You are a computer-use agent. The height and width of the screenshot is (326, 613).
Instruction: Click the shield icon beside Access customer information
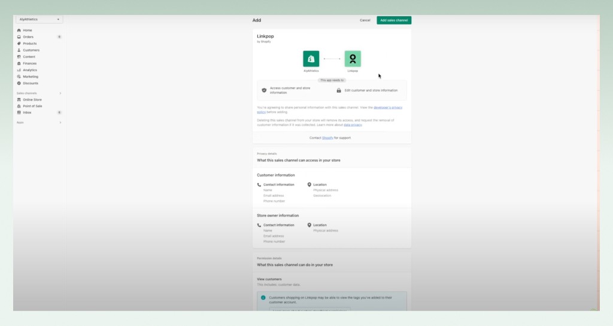(x=264, y=90)
